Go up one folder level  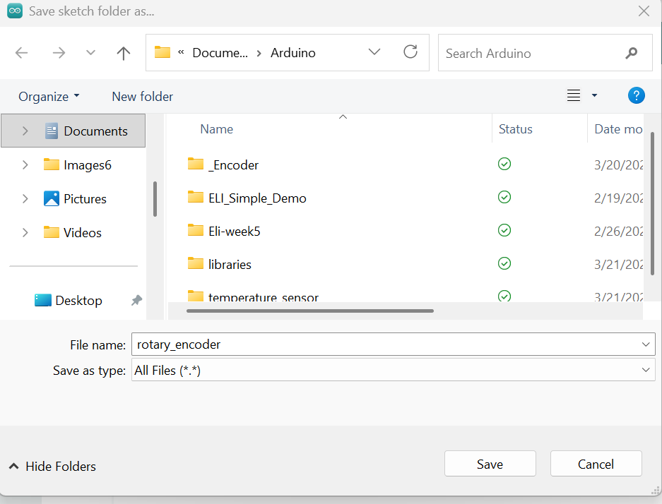[124, 53]
